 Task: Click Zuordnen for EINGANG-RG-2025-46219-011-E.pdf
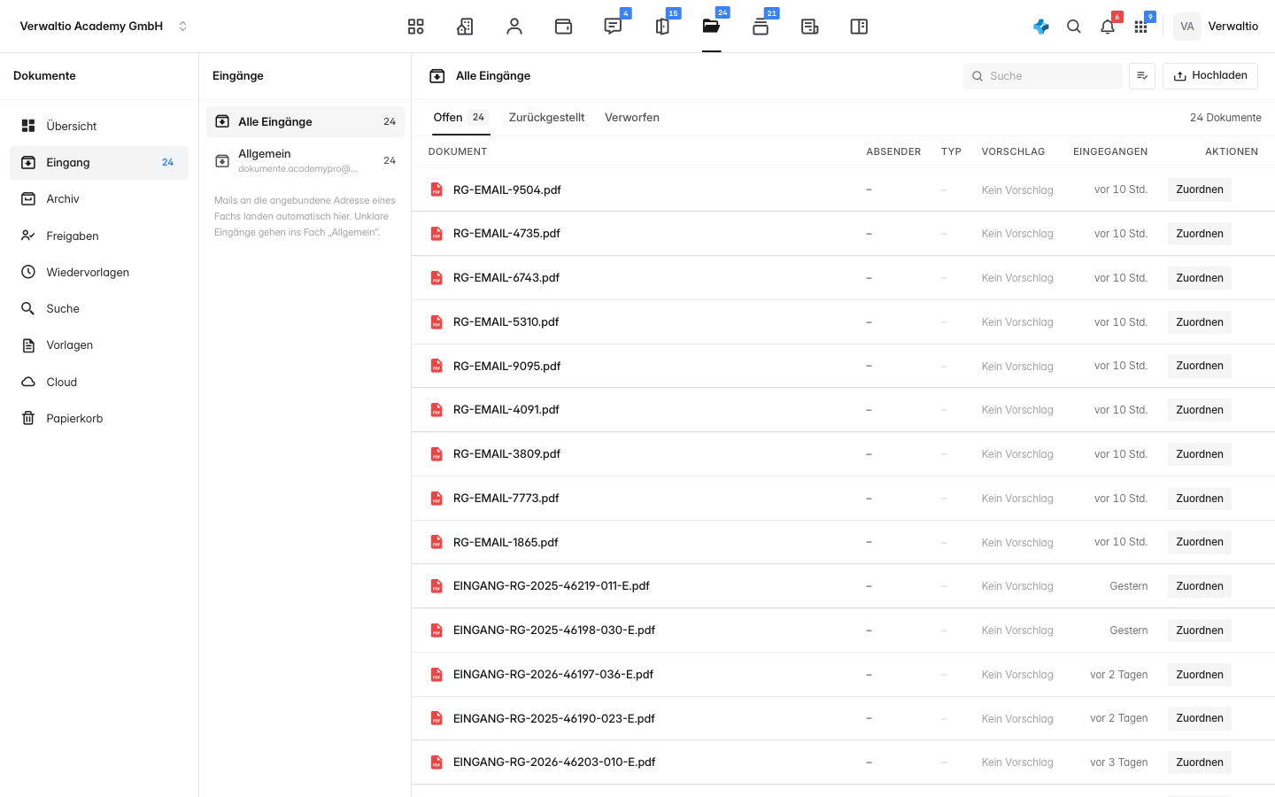pos(1200,586)
